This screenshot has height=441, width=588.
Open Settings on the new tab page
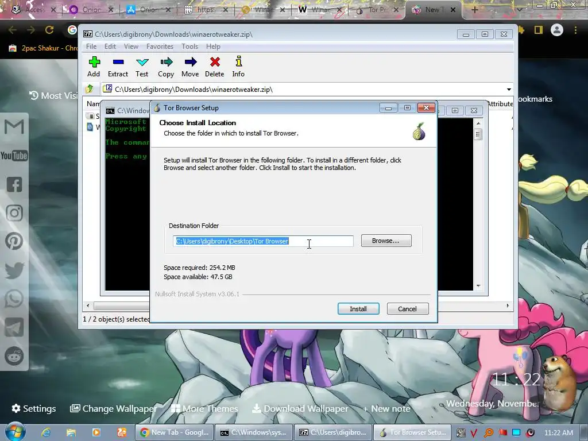click(x=33, y=408)
